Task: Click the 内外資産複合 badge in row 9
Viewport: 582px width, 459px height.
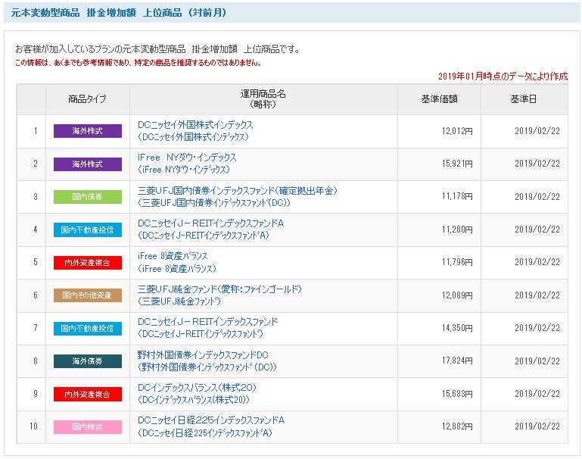Action: tap(88, 394)
